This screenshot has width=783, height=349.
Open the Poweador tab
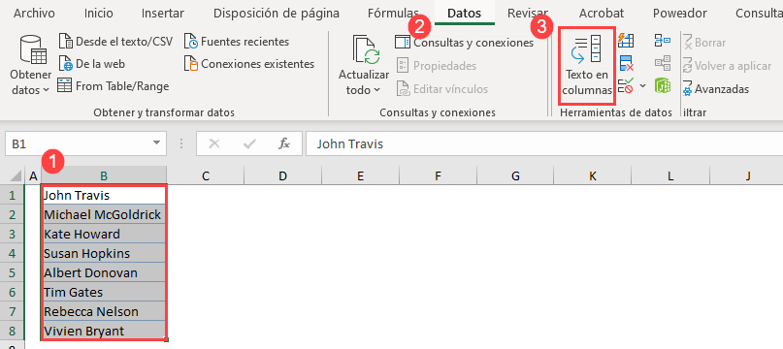680,14
